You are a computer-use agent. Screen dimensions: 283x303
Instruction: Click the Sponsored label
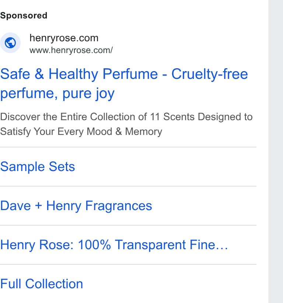coord(24,15)
